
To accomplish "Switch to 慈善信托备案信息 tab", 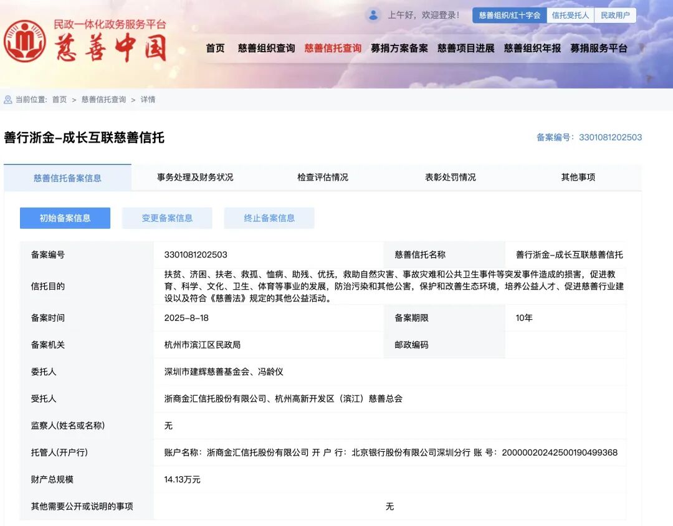I will pyautogui.click(x=67, y=178).
